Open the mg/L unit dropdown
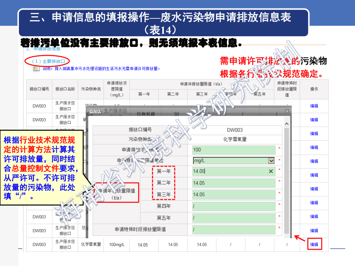This screenshot has height=266, width=355. (x=271, y=161)
